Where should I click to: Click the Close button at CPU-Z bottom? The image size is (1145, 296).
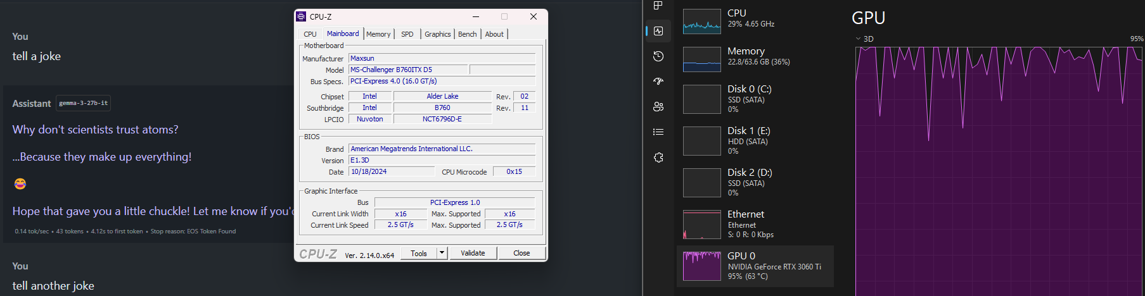(521, 253)
